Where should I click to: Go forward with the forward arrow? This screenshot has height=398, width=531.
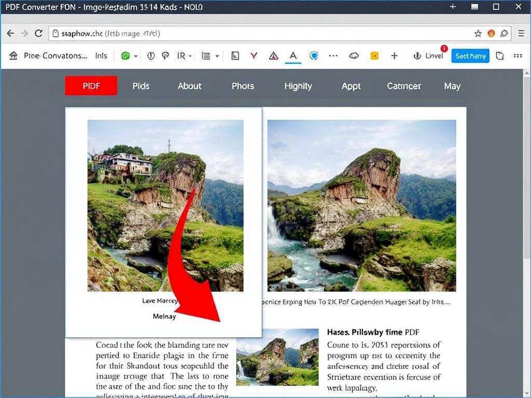pos(24,33)
